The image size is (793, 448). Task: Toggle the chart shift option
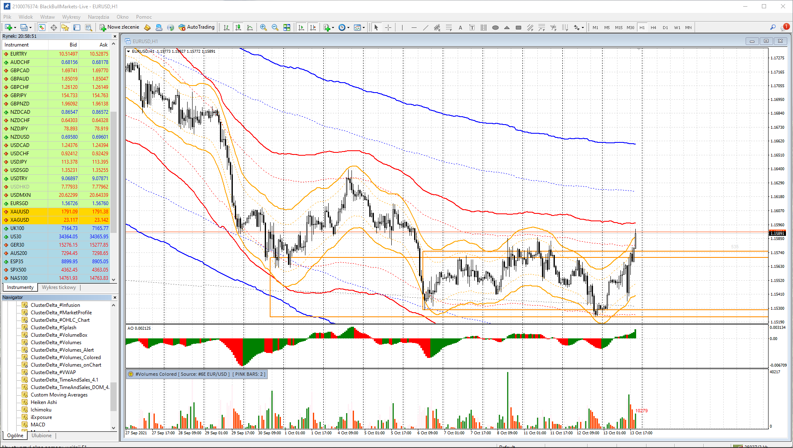pyautogui.click(x=313, y=27)
